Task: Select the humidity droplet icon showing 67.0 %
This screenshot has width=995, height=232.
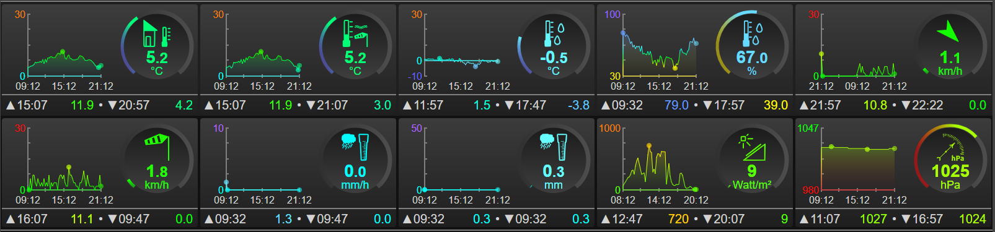Action: point(753,33)
